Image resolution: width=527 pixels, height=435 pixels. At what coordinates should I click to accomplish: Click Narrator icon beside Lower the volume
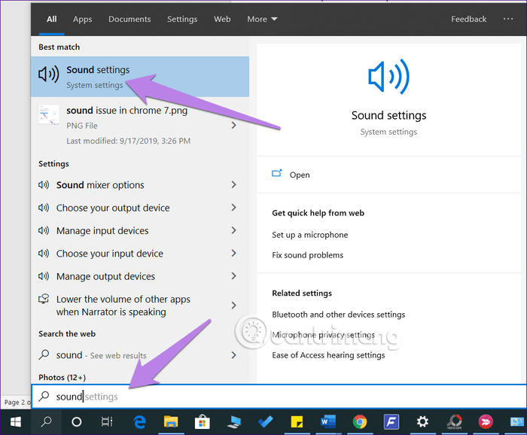44,299
